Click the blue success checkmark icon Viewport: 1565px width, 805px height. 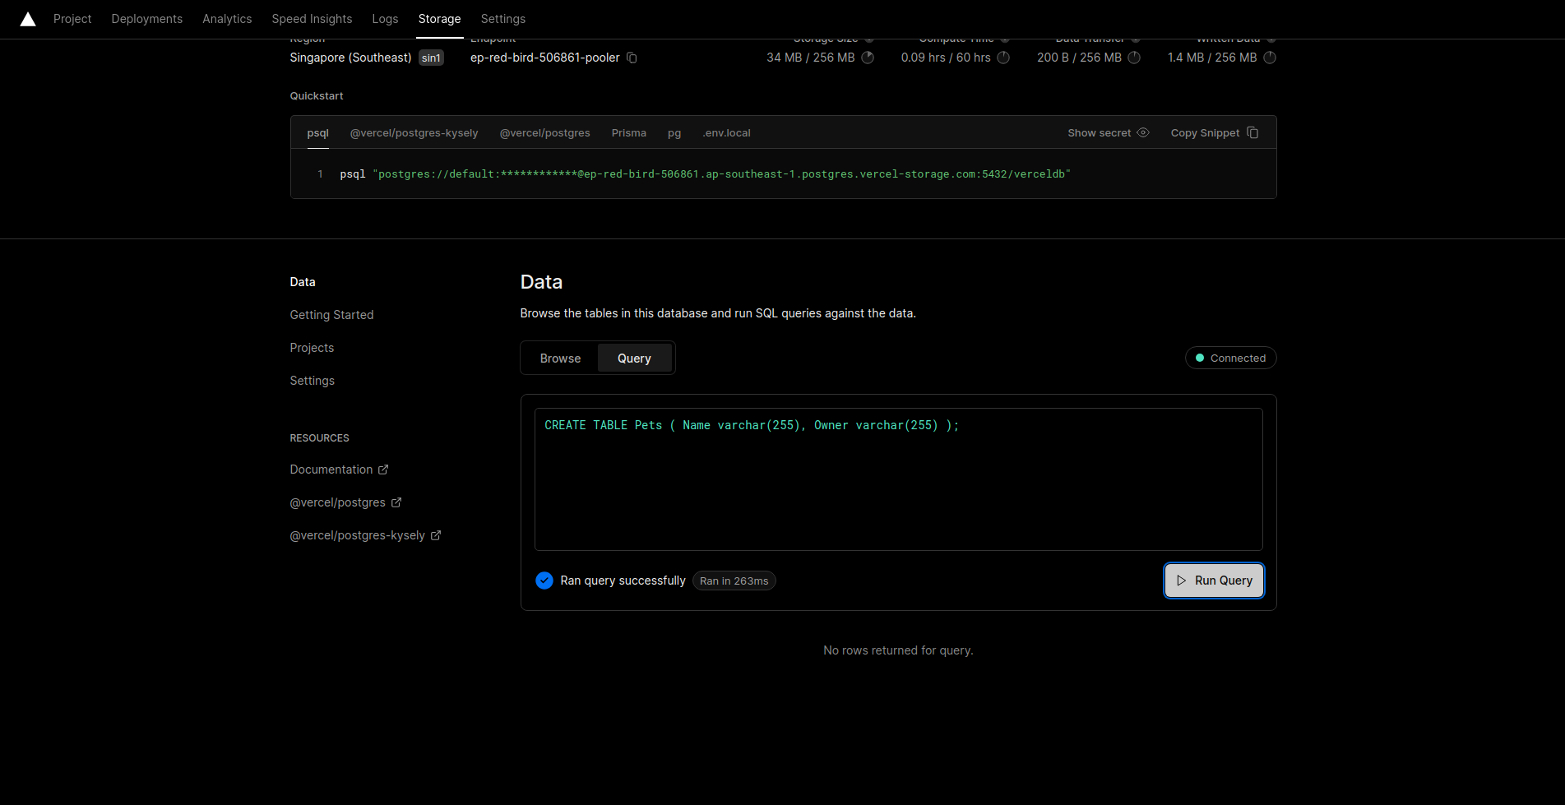[544, 581]
